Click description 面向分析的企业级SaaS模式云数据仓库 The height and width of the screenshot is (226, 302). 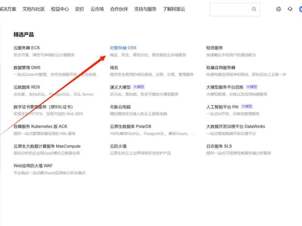click(x=47, y=153)
